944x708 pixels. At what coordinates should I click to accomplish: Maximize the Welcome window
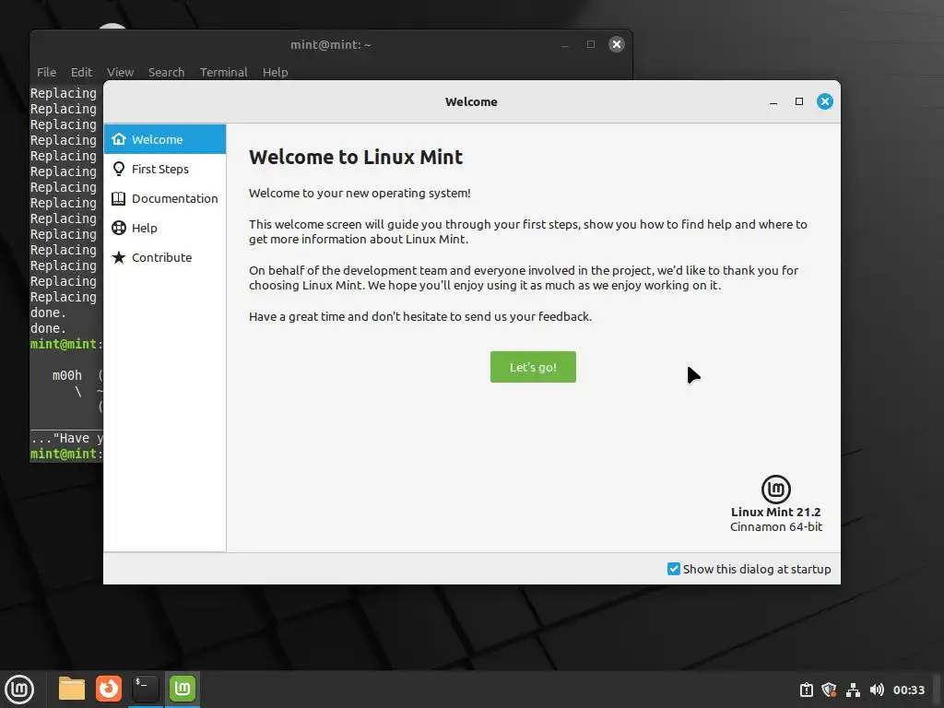click(799, 101)
